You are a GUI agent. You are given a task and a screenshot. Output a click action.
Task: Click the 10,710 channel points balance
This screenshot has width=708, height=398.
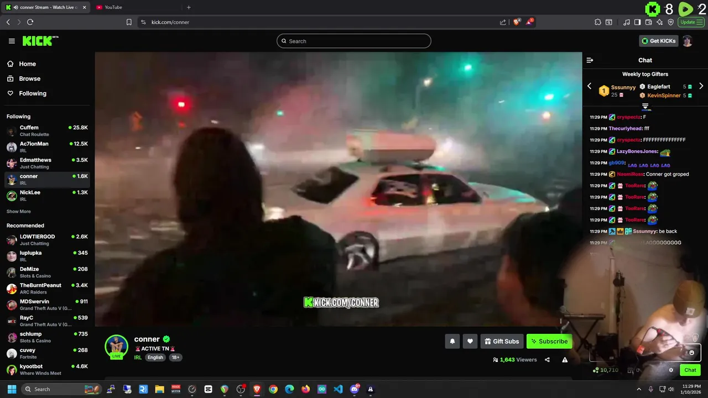pos(605,370)
